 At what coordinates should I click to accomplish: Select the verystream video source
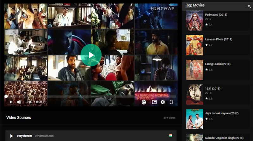pyautogui.click(x=91, y=136)
